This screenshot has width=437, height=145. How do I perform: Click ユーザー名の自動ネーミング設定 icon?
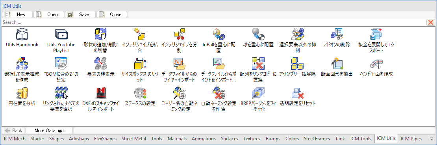pos(180,93)
